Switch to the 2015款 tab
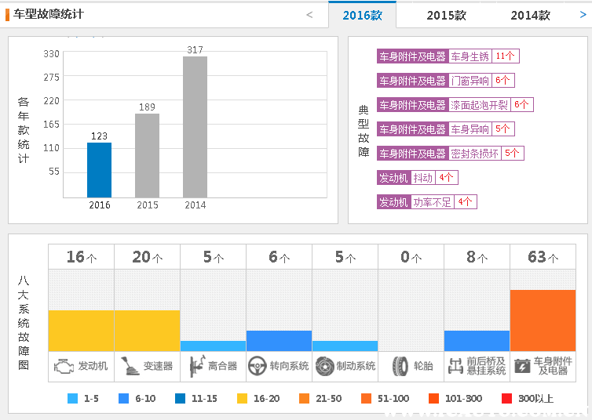Image resolution: width=592 pixels, height=420 pixels. tap(446, 15)
